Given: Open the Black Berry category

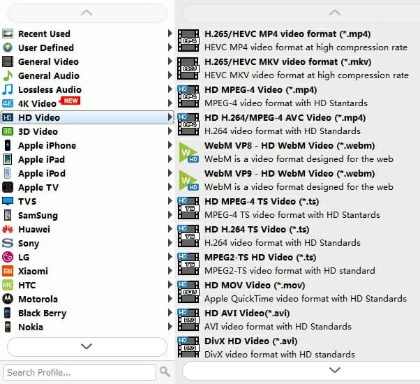Looking at the screenshot, I should point(87,313).
